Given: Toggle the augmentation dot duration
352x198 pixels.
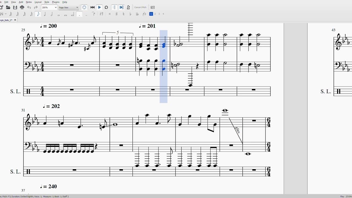Looking at the screenshot, I should pos(79,14).
